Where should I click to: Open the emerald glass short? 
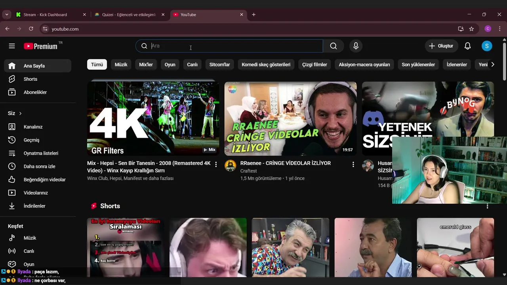pyautogui.click(x=455, y=247)
